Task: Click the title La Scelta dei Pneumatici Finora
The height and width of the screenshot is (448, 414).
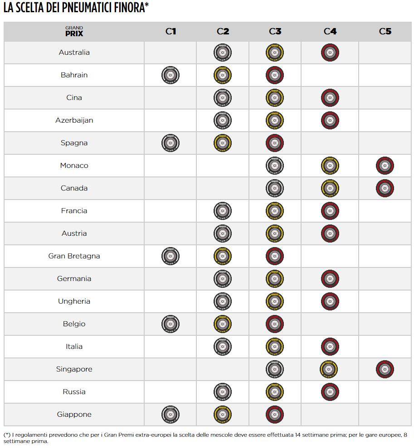Action: tap(76, 8)
